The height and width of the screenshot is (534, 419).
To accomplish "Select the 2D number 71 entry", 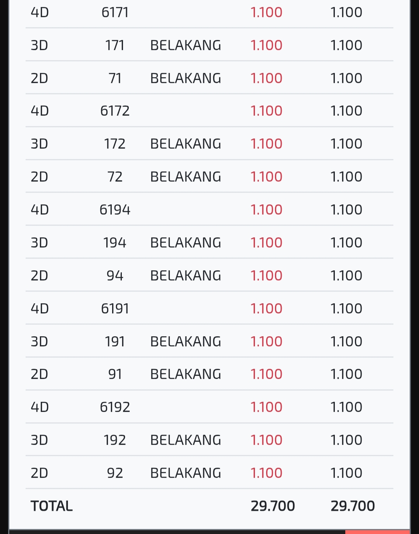I will pos(115,78).
